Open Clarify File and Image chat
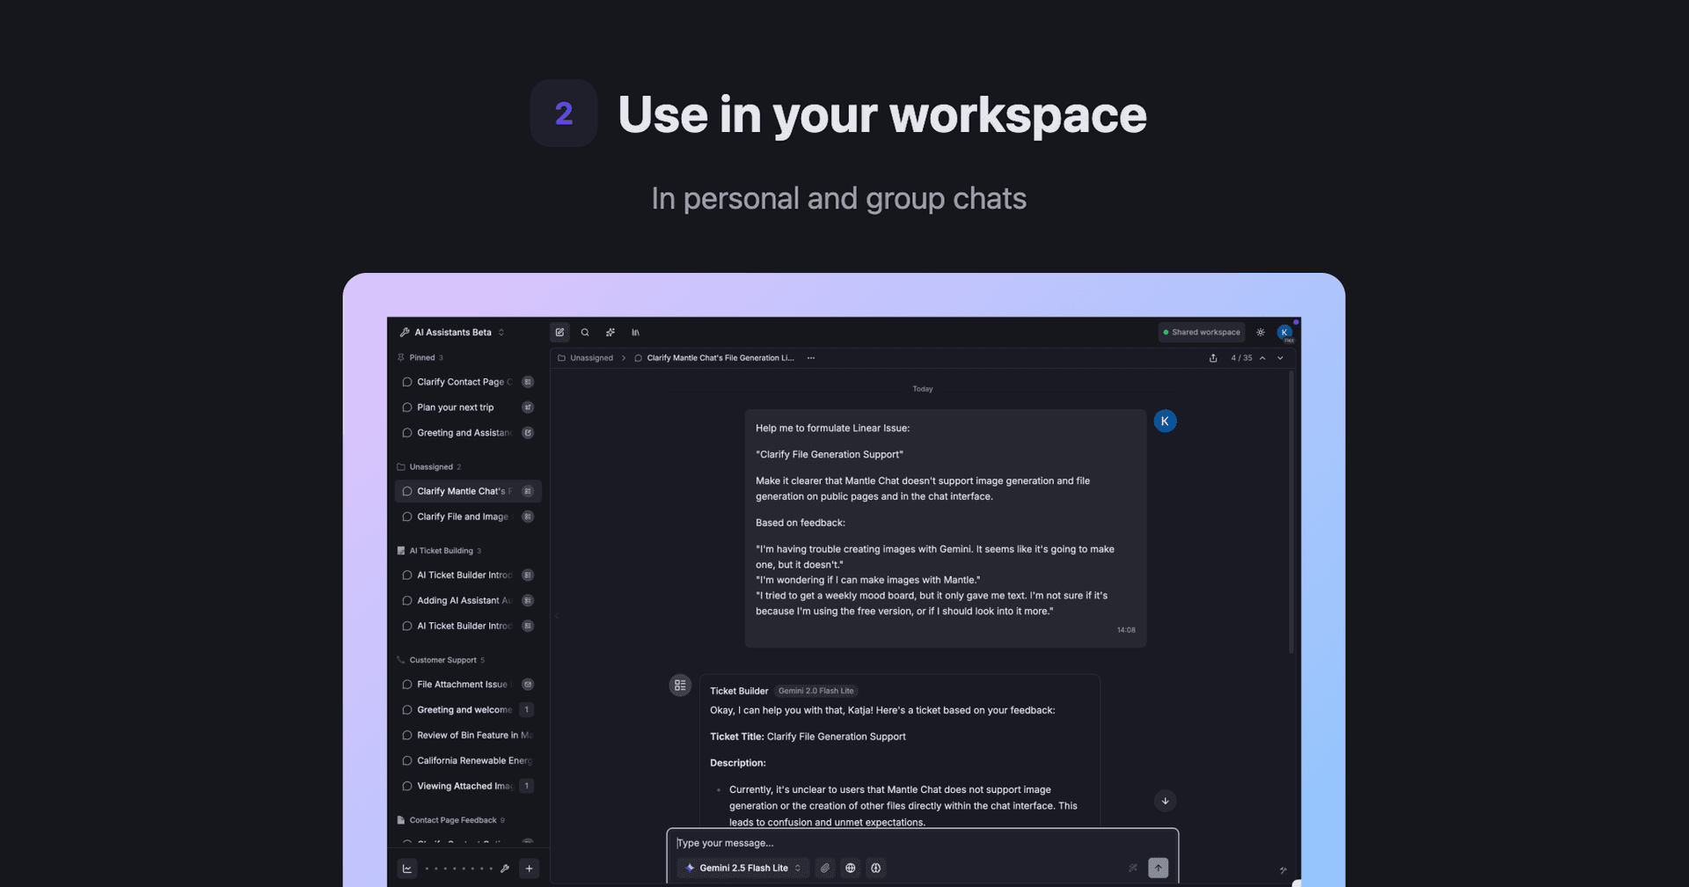1689x887 pixels. (468, 517)
